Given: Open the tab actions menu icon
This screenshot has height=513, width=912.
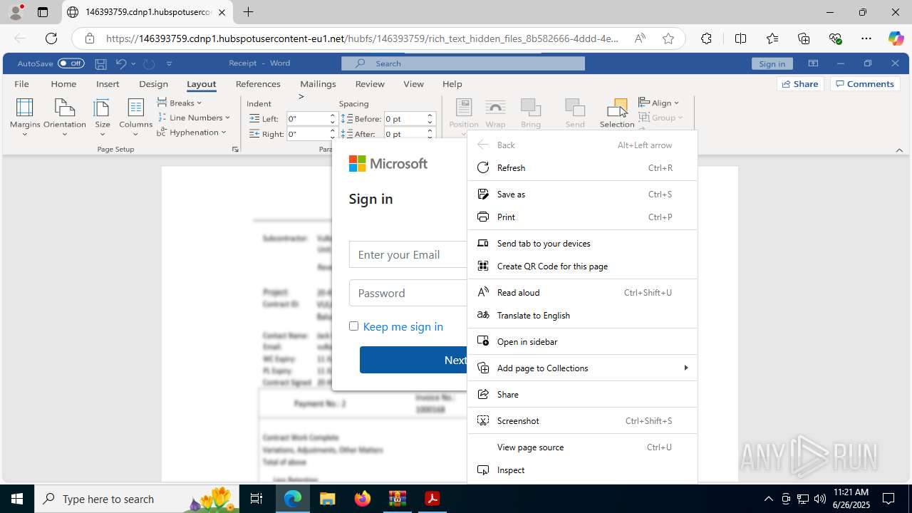Looking at the screenshot, I should point(43,12).
